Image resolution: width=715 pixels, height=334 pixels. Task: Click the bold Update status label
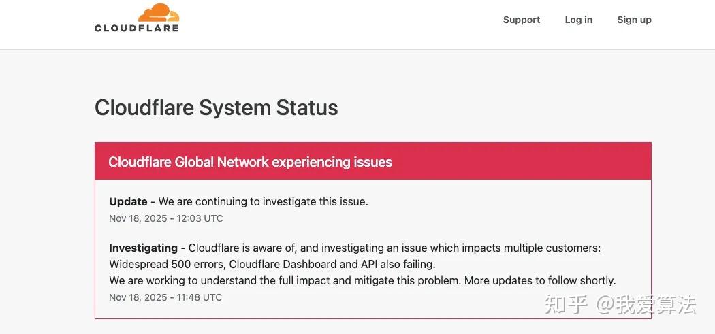(128, 201)
